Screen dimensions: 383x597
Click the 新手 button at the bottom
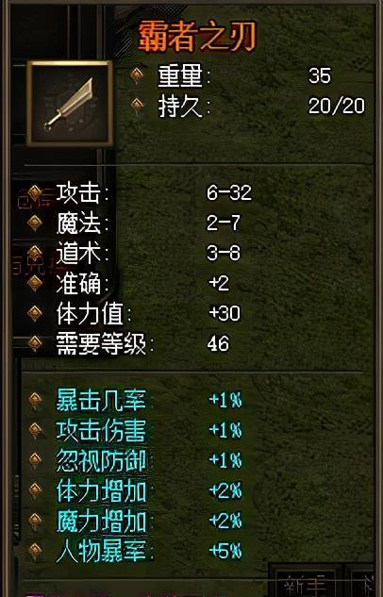(304, 583)
